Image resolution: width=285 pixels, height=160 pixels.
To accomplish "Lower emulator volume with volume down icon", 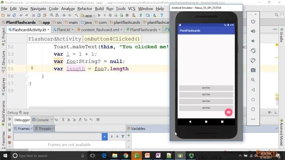I will [x=253, y=41].
